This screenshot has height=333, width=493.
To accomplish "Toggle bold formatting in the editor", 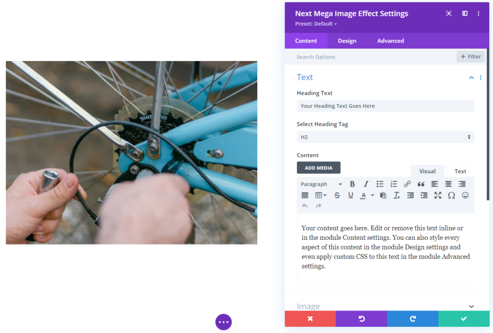I will tap(352, 184).
